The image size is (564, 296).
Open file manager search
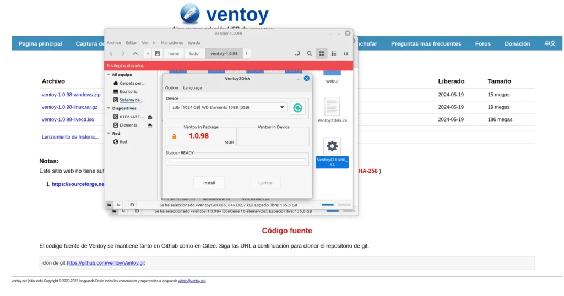click(310, 53)
